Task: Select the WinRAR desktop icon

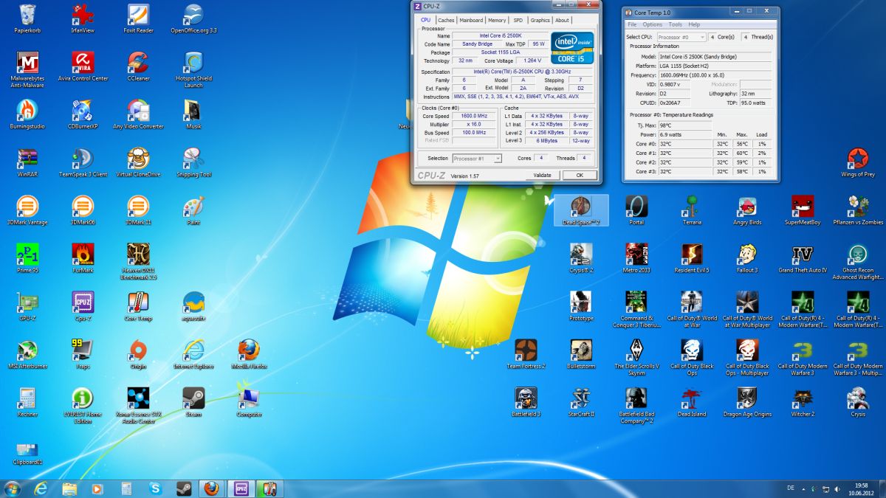Action: pos(27,162)
